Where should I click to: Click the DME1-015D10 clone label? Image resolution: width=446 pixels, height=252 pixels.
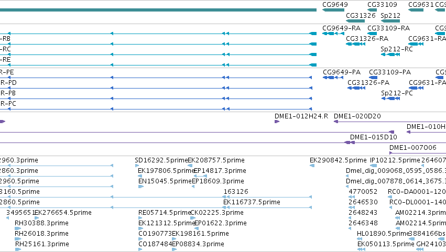(x=374, y=137)
